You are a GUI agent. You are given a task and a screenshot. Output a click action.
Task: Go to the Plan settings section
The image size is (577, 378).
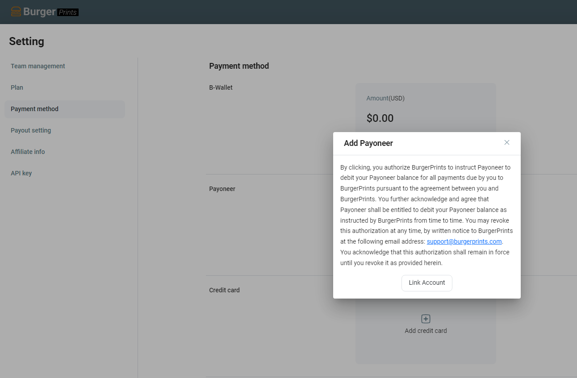17,87
